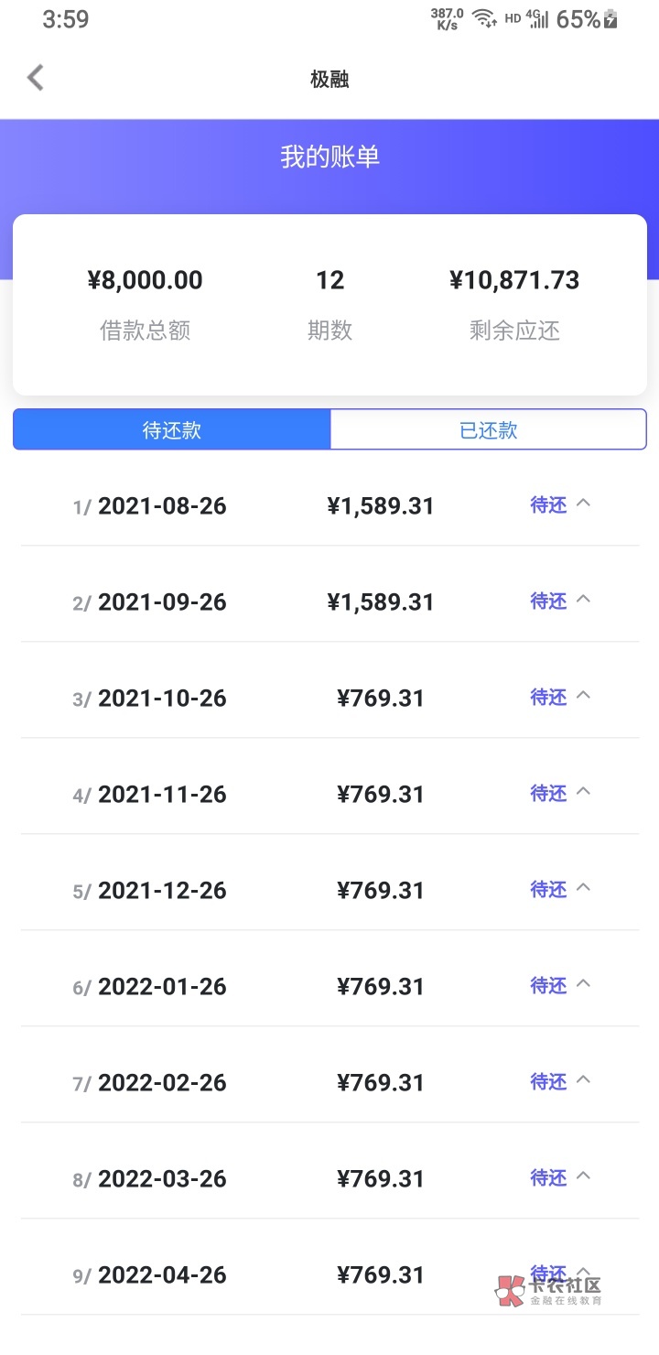Tap 待还 link for 2022-01-26 installment

point(548,985)
